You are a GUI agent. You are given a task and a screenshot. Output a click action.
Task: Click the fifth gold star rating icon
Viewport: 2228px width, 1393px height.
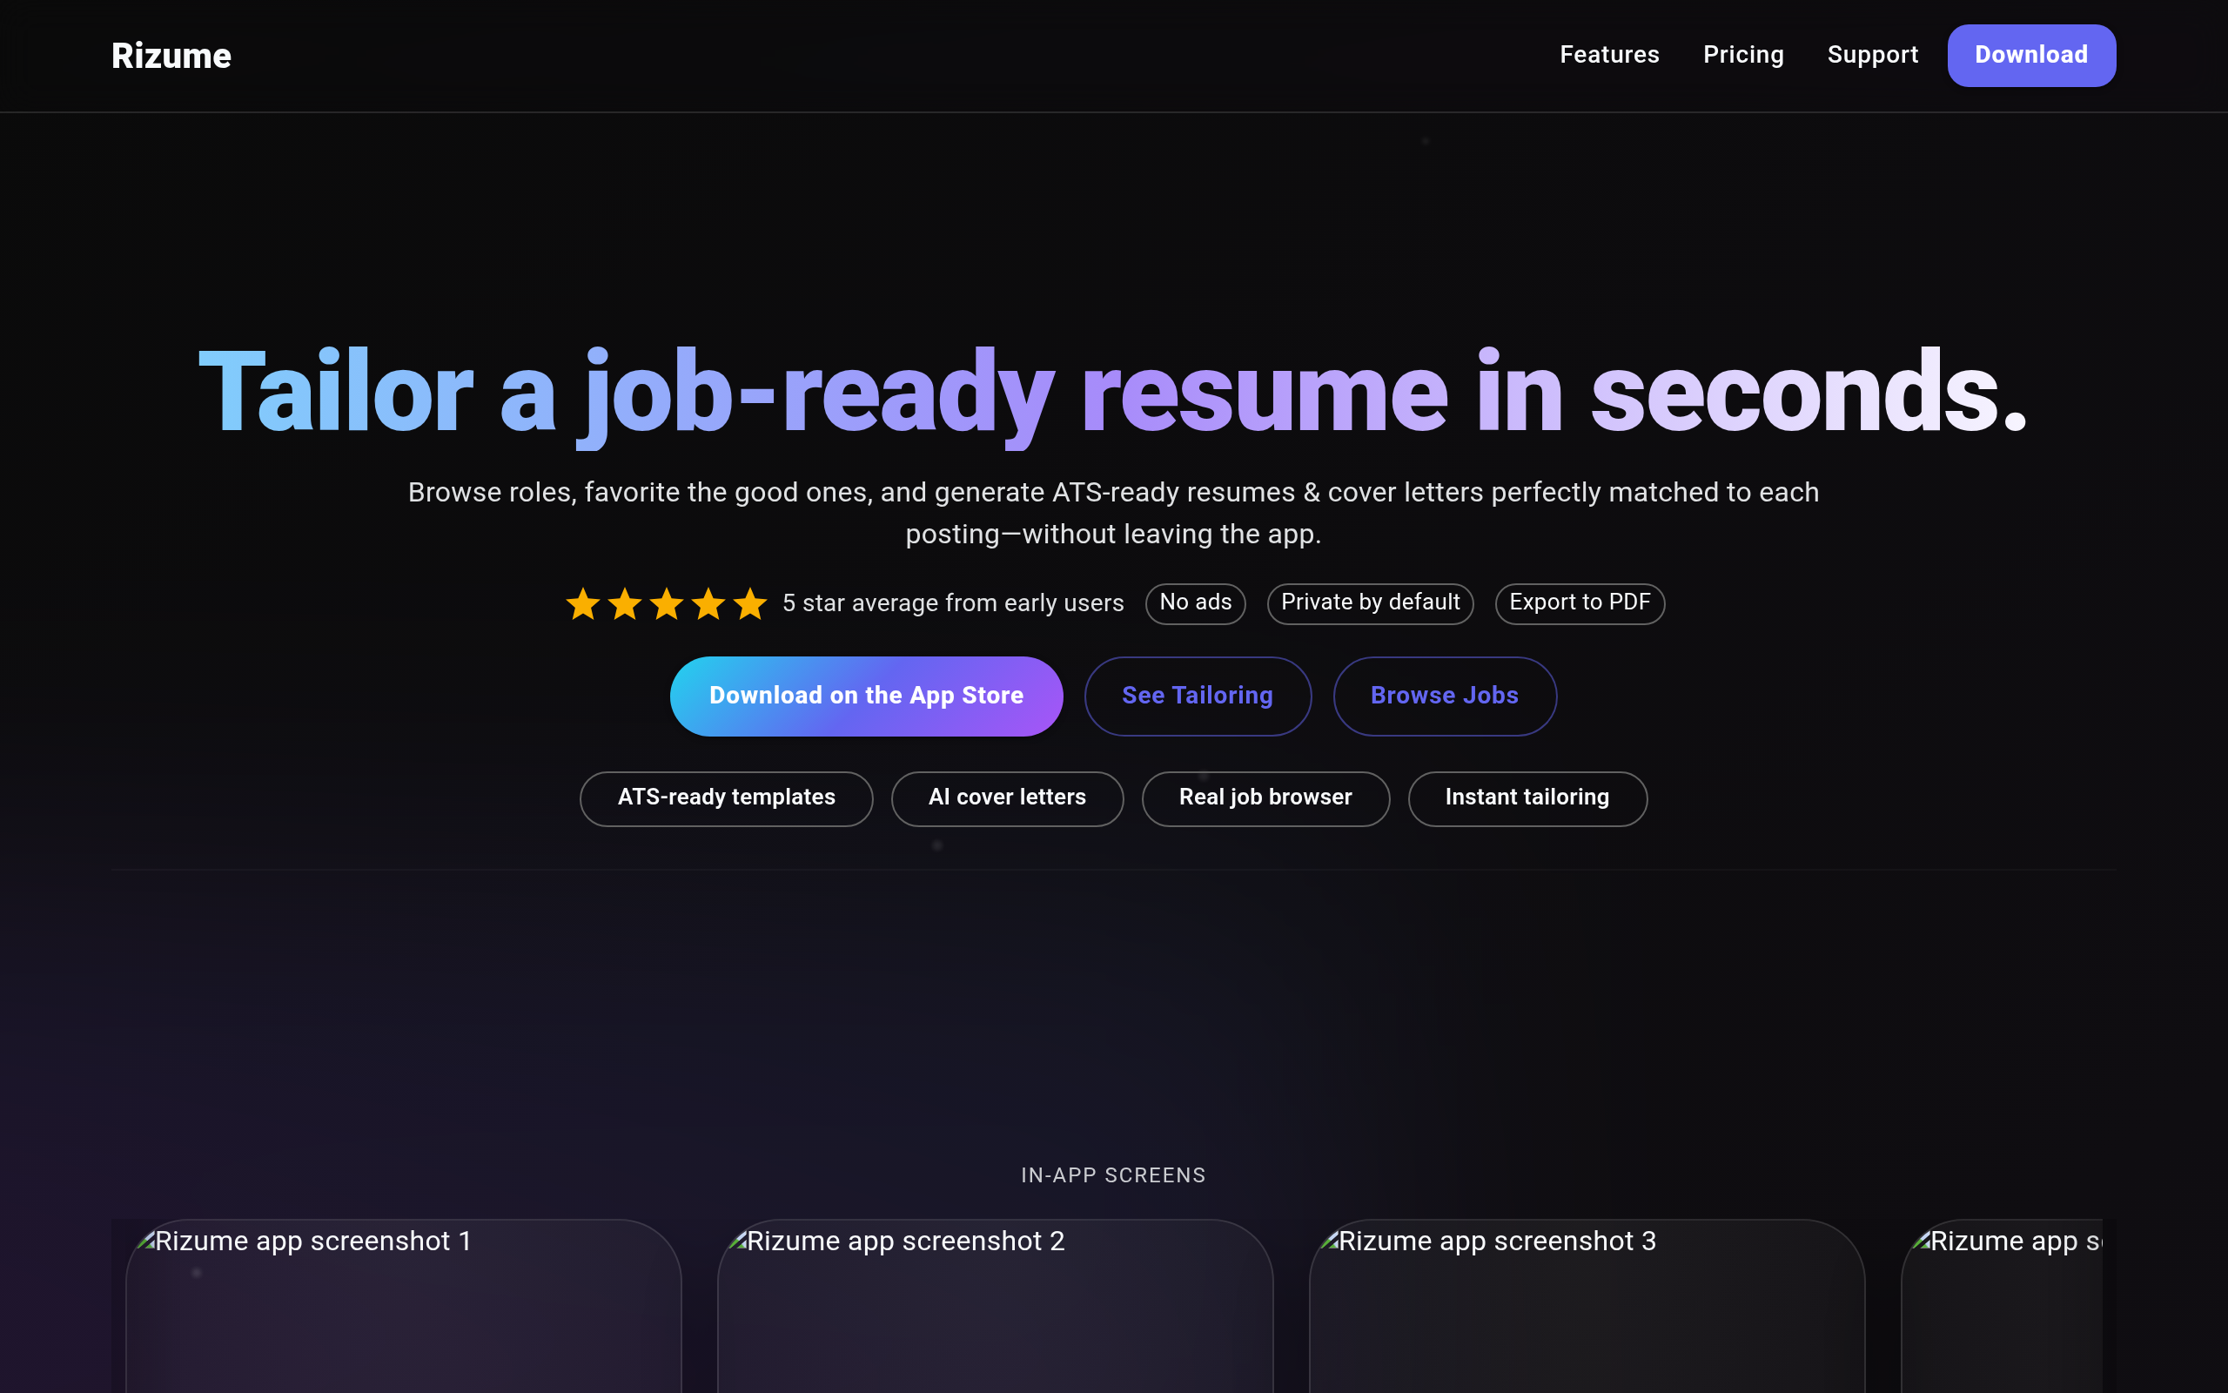(x=749, y=604)
